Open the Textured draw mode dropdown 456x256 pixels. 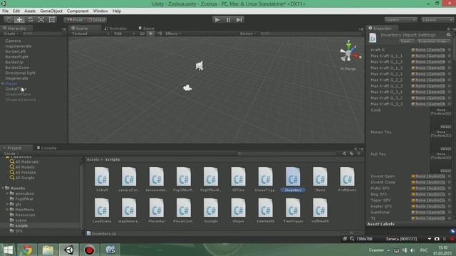click(x=90, y=33)
